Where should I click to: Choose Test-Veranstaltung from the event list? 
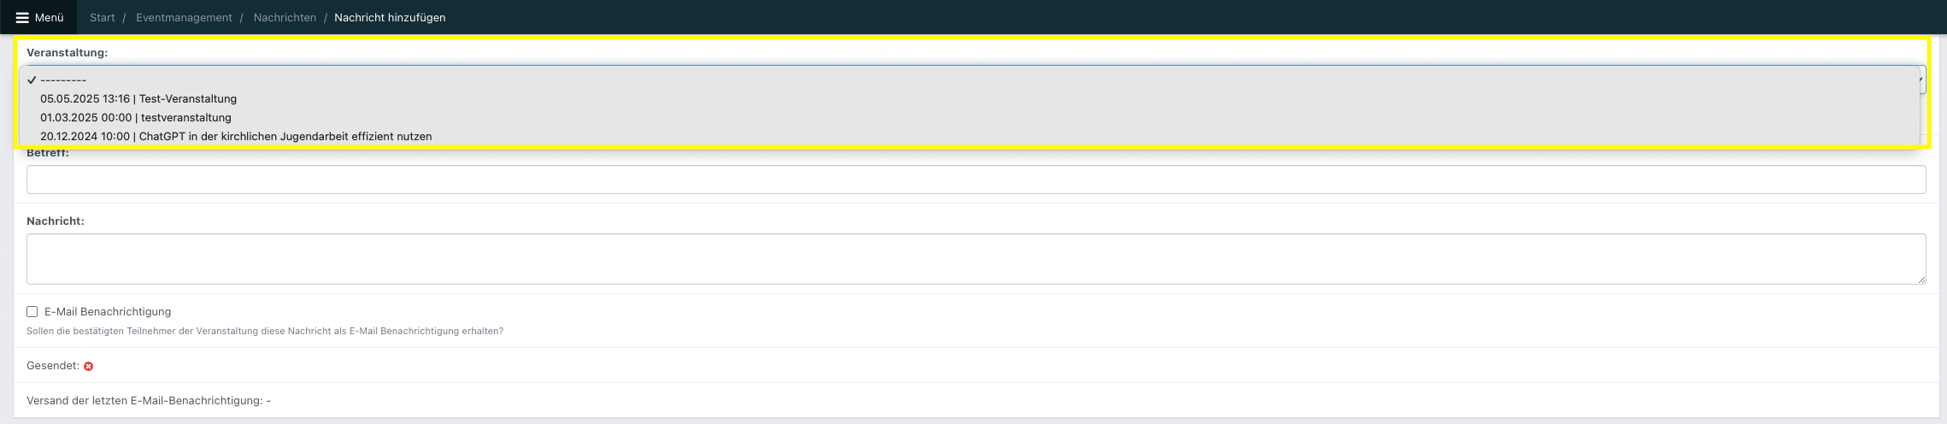click(x=138, y=99)
